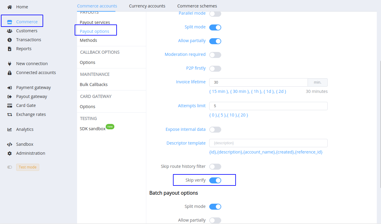Image resolution: width=381 pixels, height=224 pixels.
Task: Click the swap arrows icon for Exchange rates
Action: pos(10,114)
